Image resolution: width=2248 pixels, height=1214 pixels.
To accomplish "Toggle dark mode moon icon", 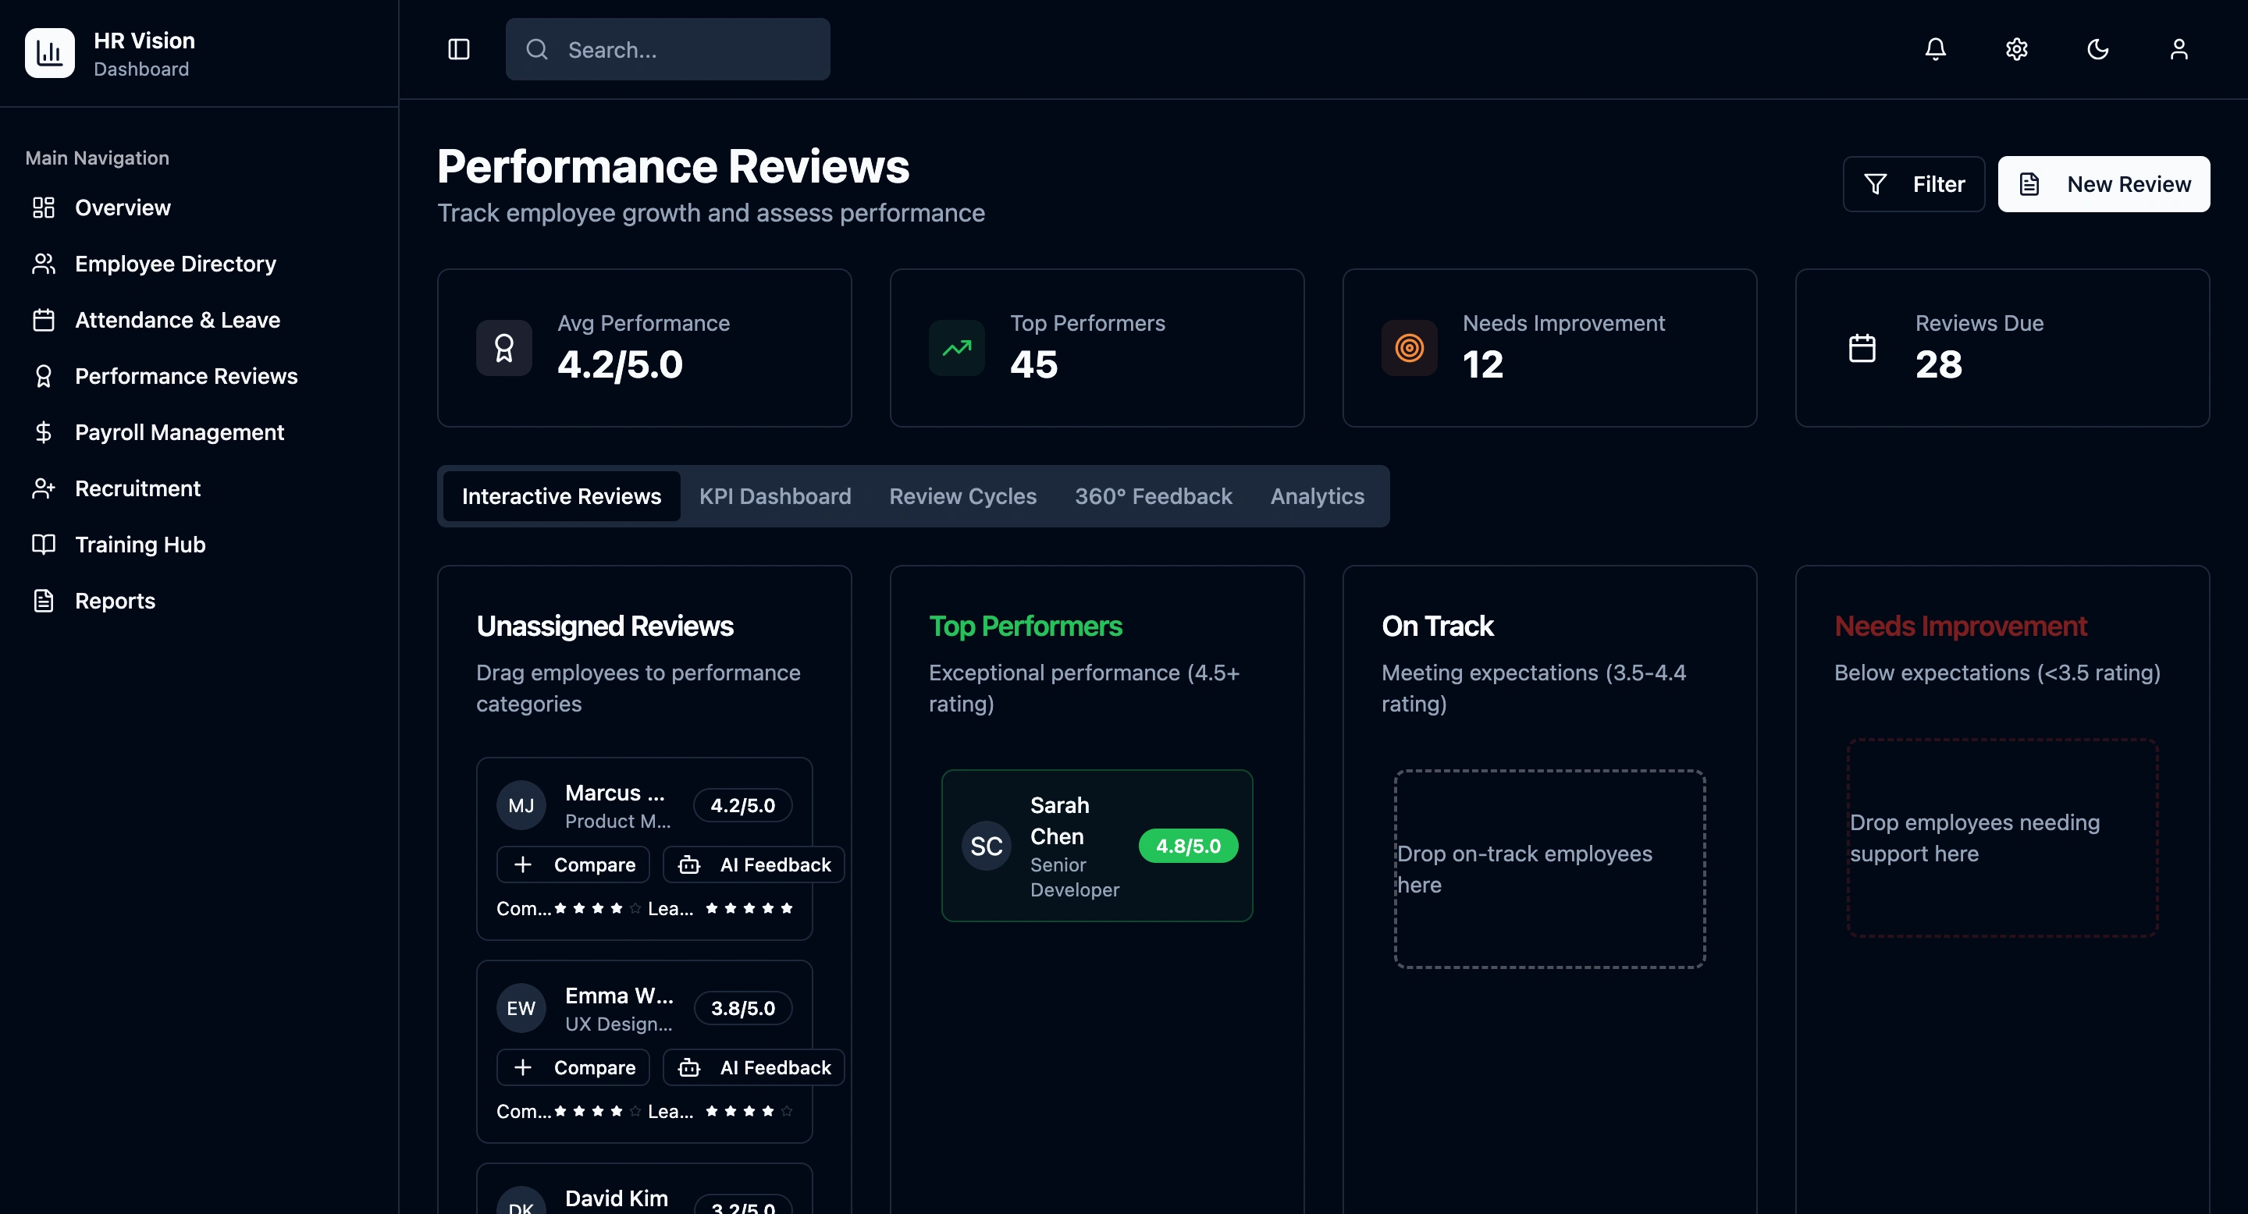I will tap(2097, 50).
